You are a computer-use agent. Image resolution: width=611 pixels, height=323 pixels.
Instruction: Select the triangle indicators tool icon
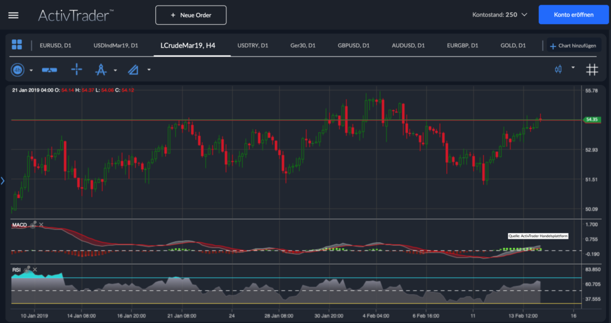[133, 70]
